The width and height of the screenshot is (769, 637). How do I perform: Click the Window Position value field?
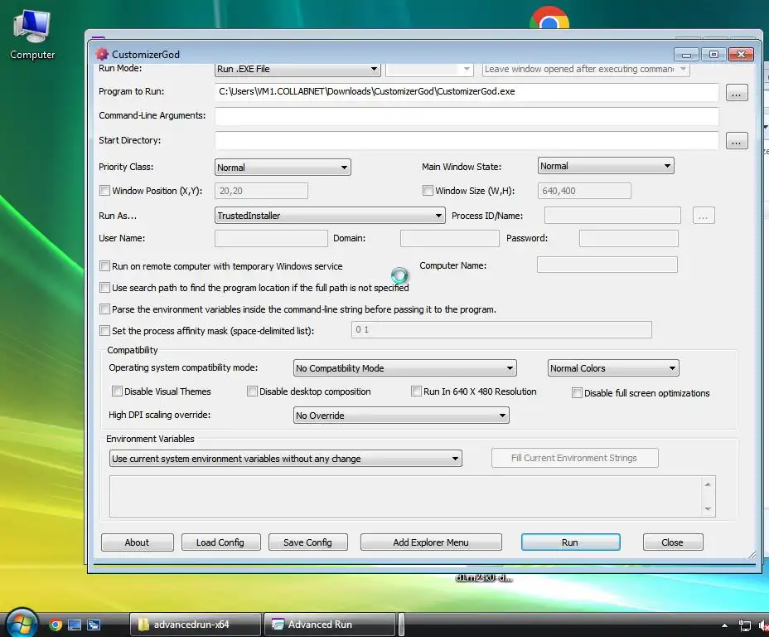point(261,191)
